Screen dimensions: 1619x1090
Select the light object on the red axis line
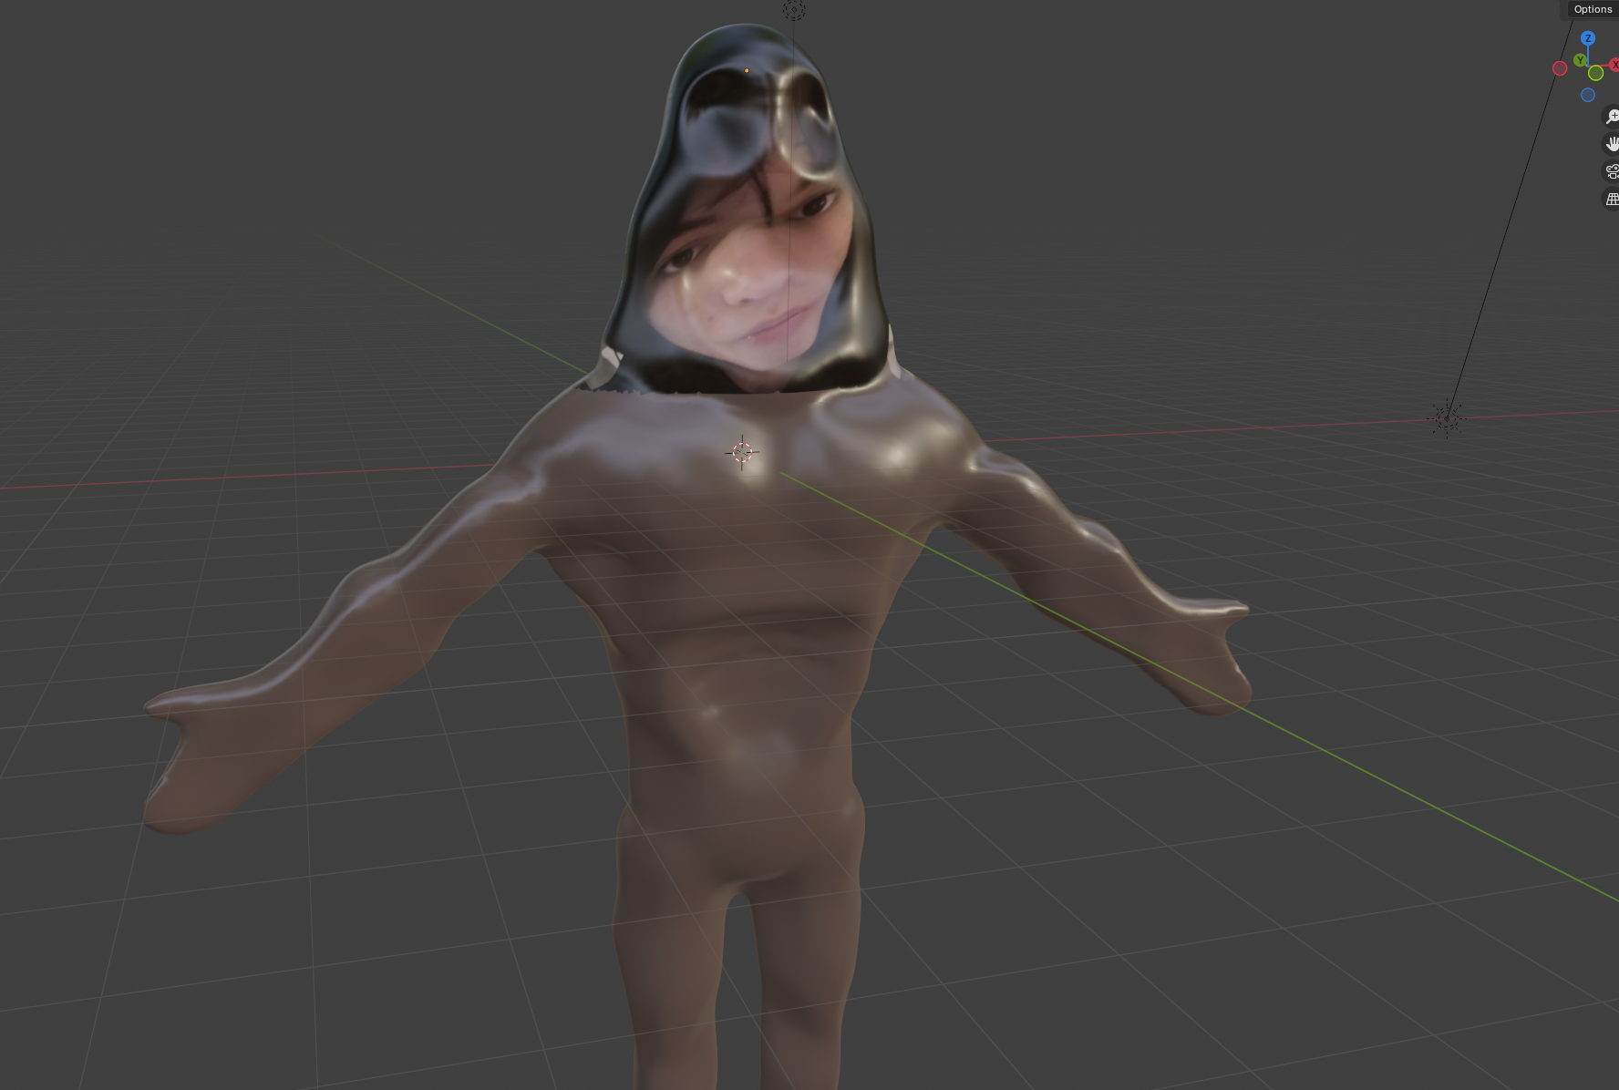(1447, 419)
